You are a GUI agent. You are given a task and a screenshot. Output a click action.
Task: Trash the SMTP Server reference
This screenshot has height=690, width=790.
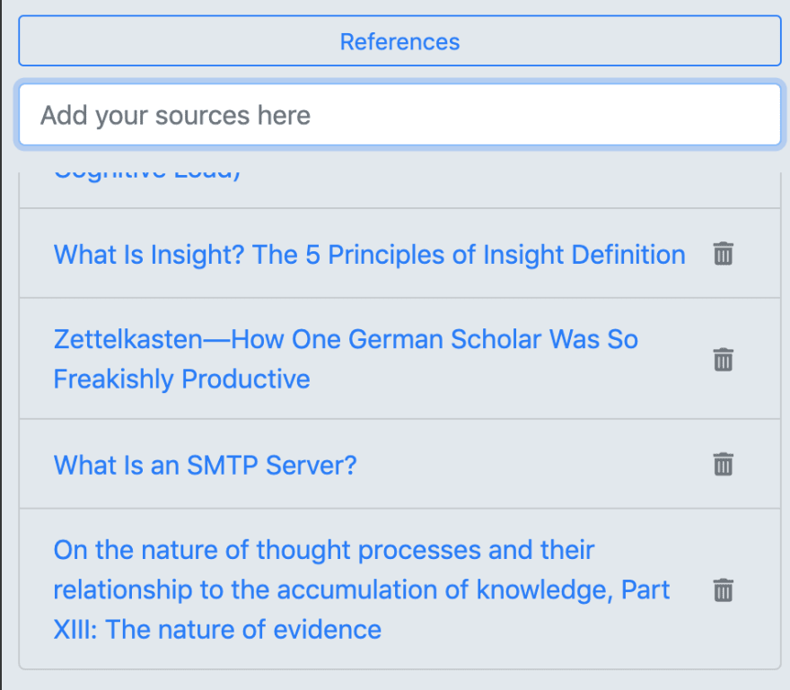723,464
